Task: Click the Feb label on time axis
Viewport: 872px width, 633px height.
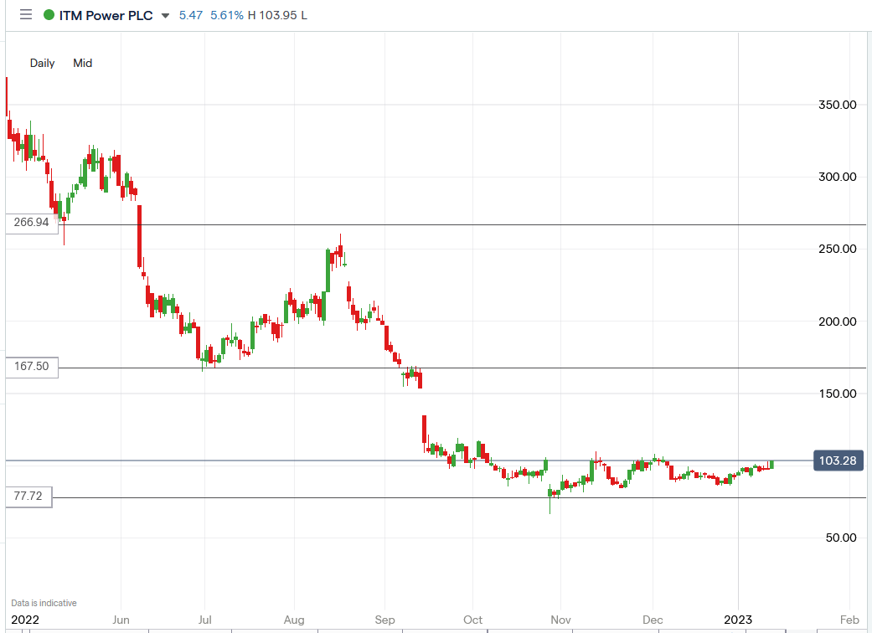Action: [x=849, y=620]
